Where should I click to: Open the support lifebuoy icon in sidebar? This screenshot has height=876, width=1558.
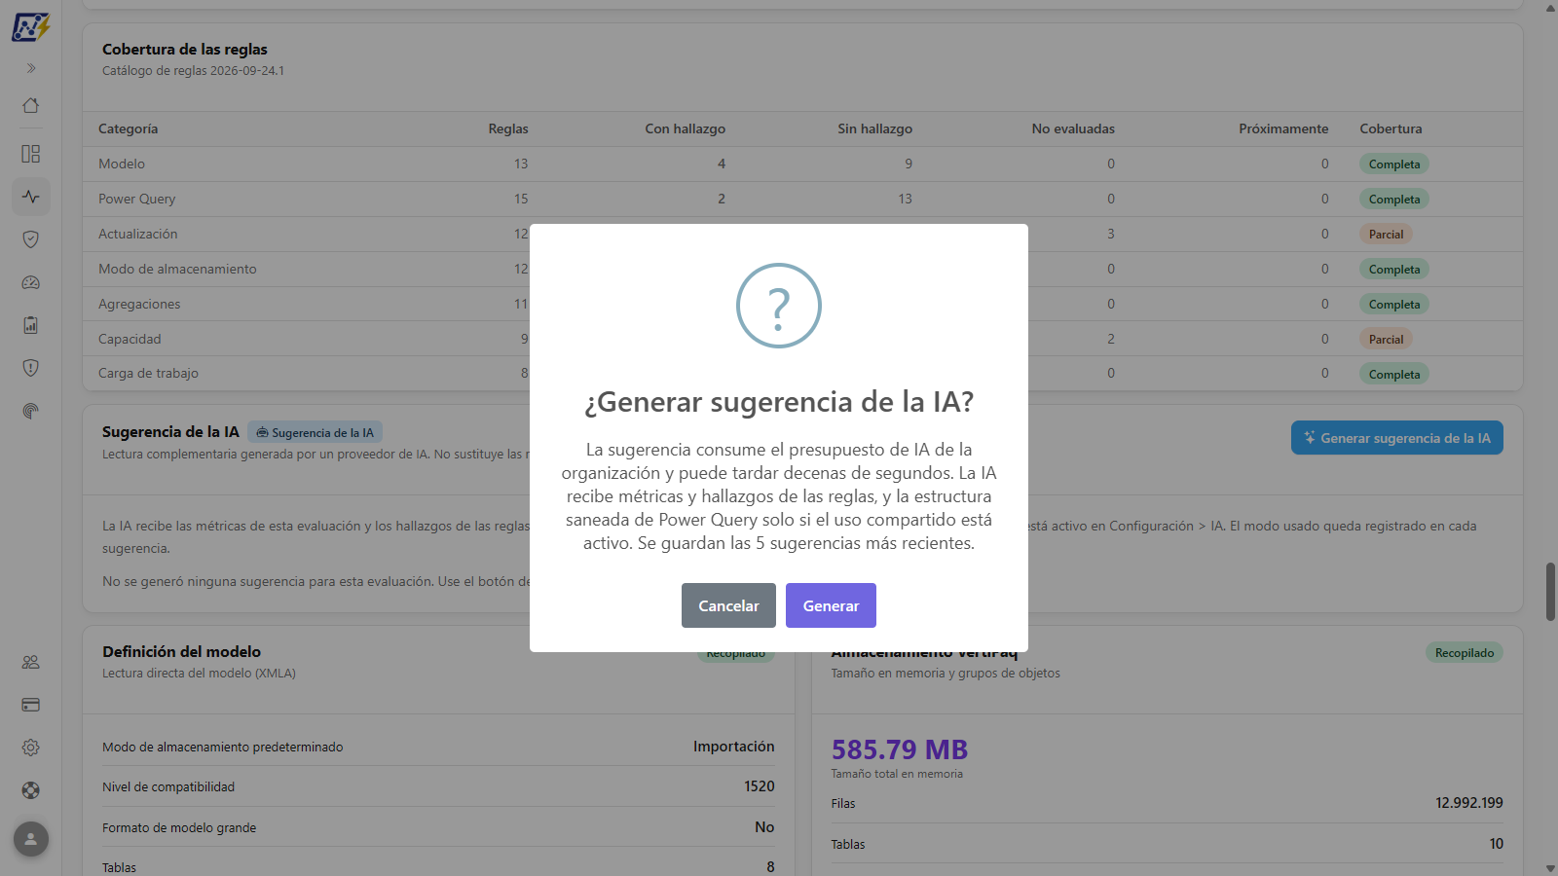click(x=31, y=790)
